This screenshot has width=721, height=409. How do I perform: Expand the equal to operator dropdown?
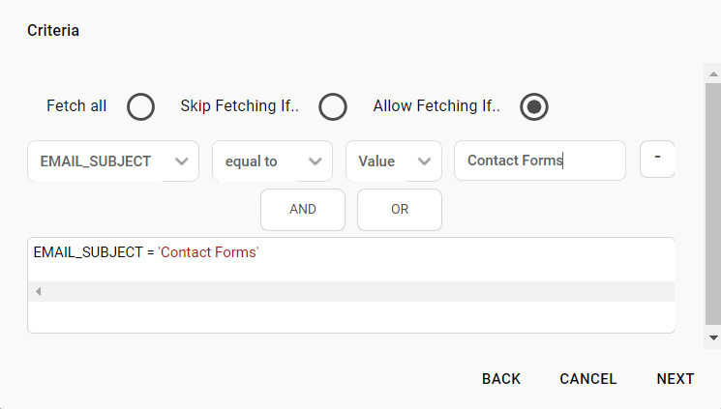point(272,161)
